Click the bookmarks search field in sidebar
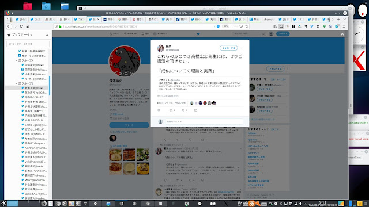The image size is (369, 207). point(28,44)
